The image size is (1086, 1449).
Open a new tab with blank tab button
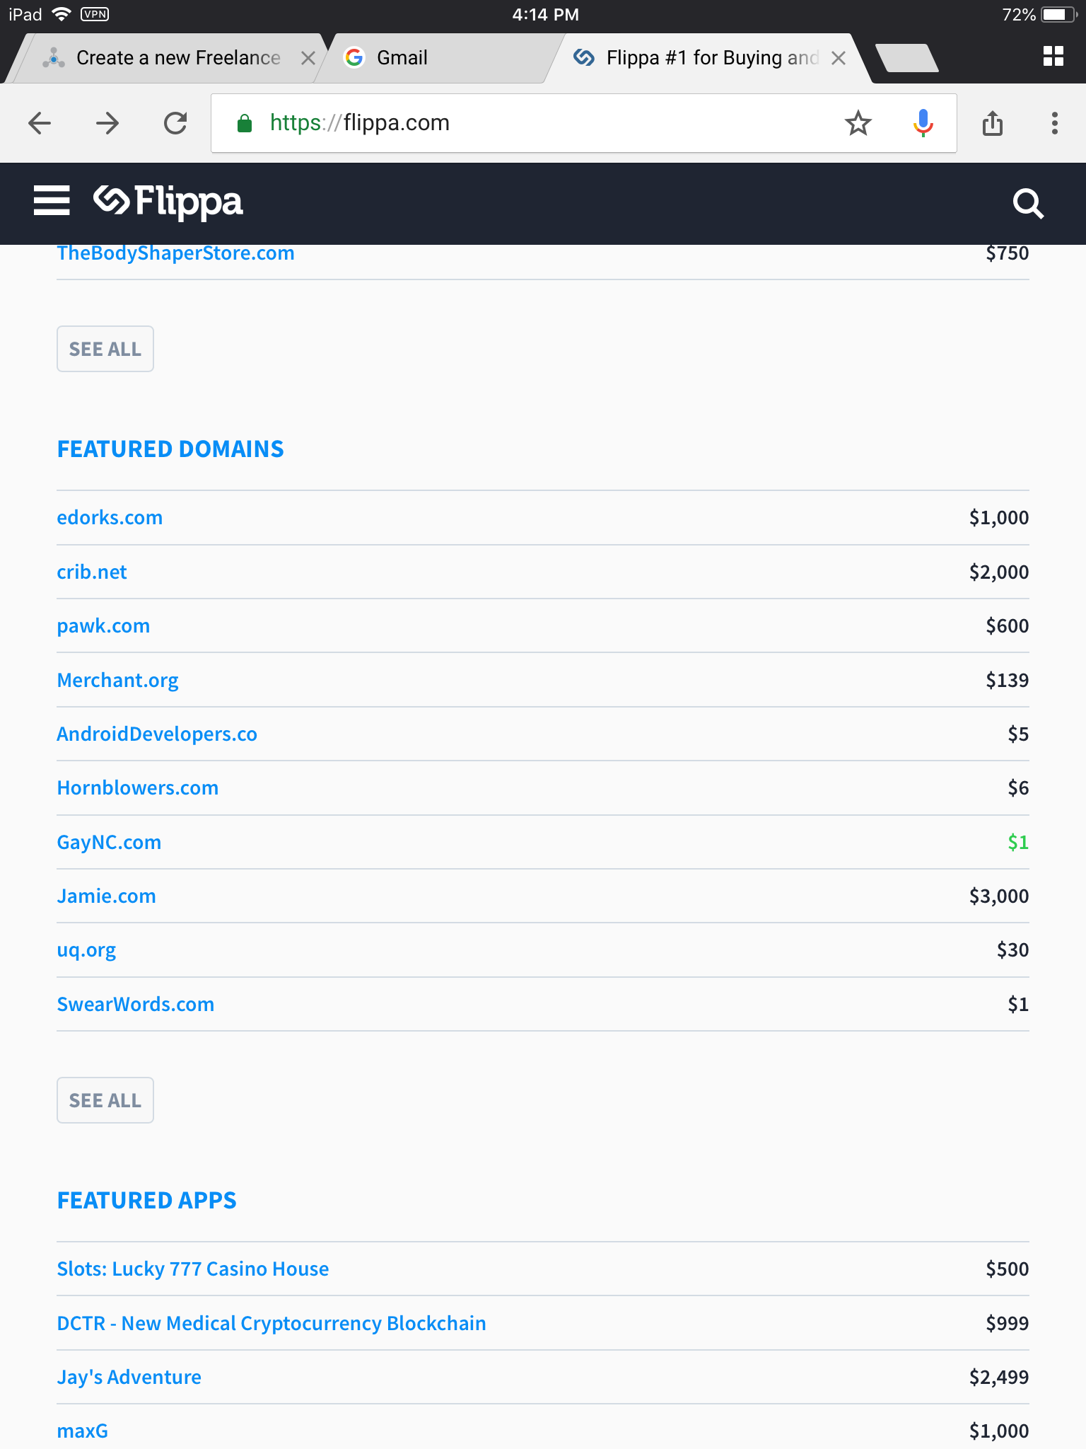click(907, 58)
